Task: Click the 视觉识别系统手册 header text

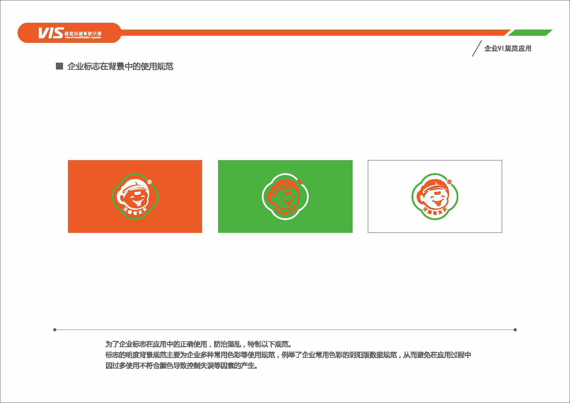Action: coord(83,33)
